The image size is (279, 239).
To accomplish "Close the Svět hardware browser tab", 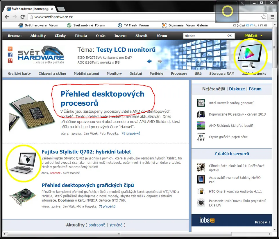I will point(52,9).
